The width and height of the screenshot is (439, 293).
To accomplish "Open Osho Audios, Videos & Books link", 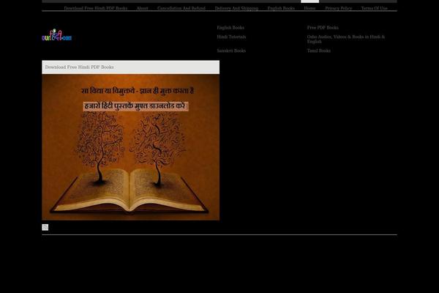I will pyautogui.click(x=346, y=39).
